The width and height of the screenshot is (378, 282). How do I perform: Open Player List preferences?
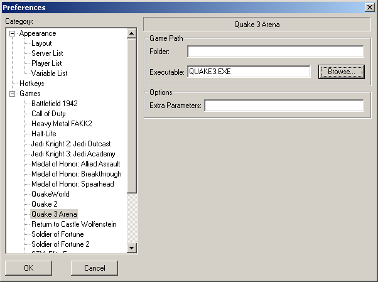coord(46,63)
